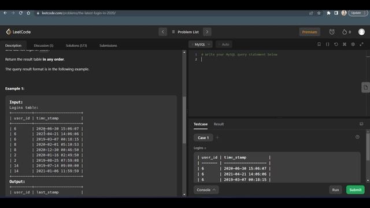Image resolution: width=370 pixels, height=208 pixels.
Task: Click the Run button
Action: (x=335, y=190)
